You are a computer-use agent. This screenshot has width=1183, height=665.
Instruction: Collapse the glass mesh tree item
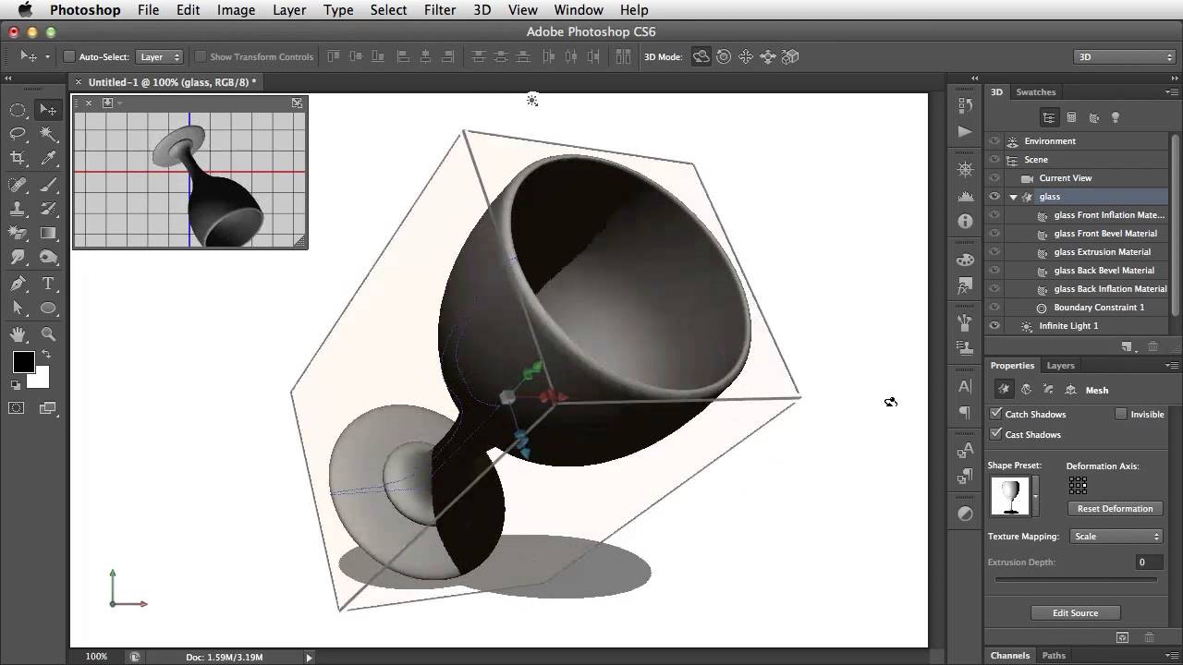tap(1012, 196)
